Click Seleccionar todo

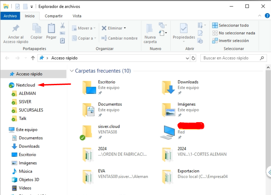pyautogui.click(x=230, y=25)
